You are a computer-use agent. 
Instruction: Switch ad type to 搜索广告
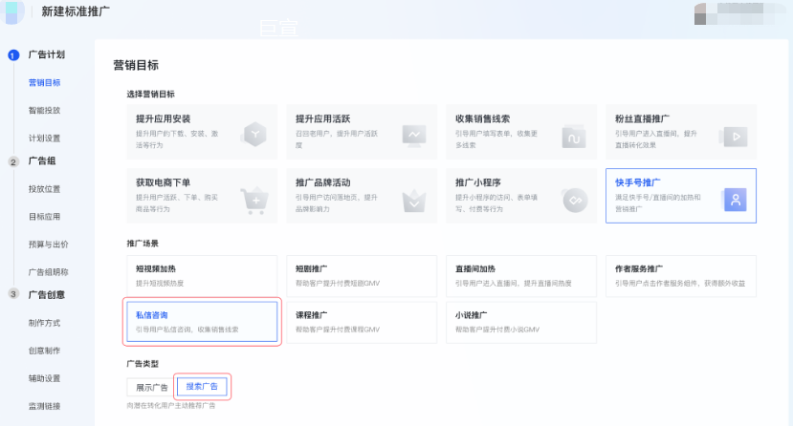(202, 387)
